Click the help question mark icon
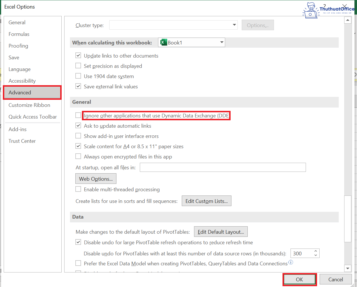Image resolution: width=357 pixels, height=287 pixels. point(324,5)
